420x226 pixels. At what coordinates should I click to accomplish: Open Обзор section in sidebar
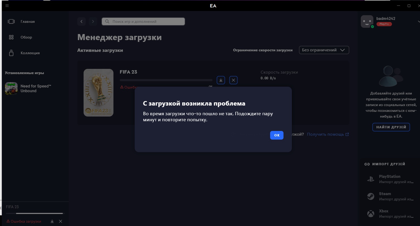tap(26, 37)
